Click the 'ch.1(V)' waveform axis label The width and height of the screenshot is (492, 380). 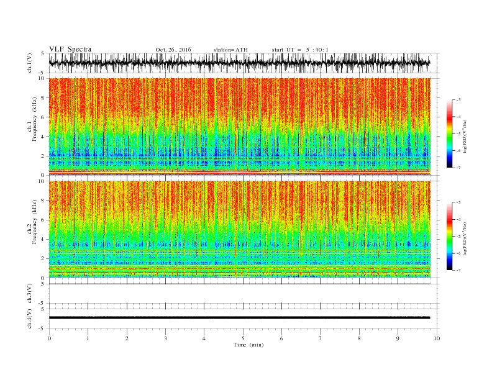tap(30, 63)
